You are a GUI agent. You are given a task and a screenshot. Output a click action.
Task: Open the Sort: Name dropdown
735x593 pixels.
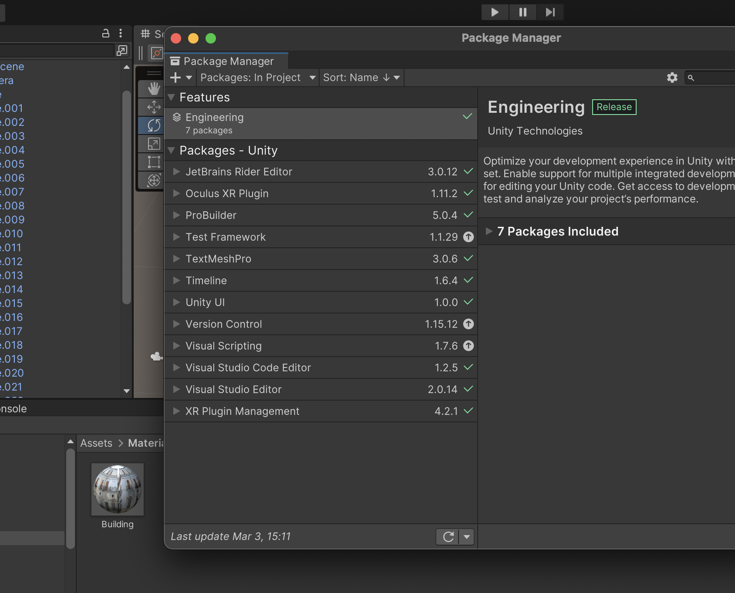point(361,77)
